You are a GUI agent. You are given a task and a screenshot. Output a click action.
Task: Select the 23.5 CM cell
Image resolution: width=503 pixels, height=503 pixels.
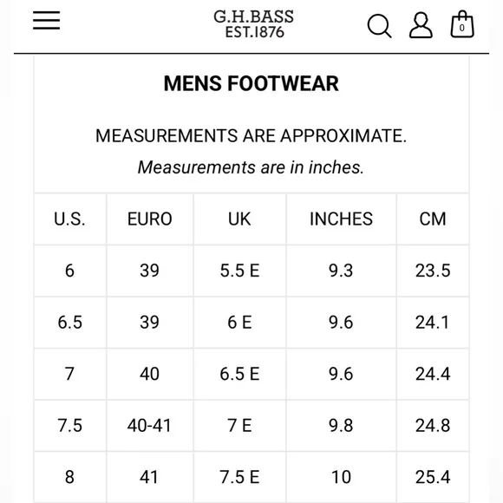pyautogui.click(x=433, y=271)
